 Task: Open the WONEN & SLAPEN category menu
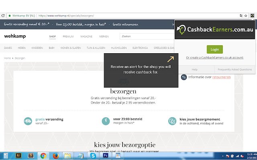[x=71, y=48]
